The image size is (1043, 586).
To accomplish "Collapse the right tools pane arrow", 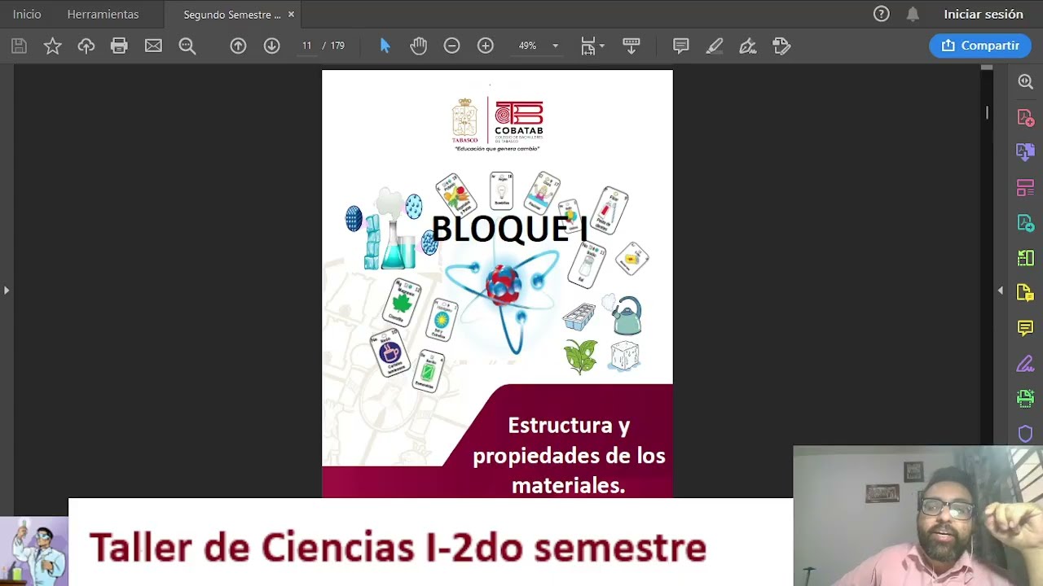I will (1001, 291).
